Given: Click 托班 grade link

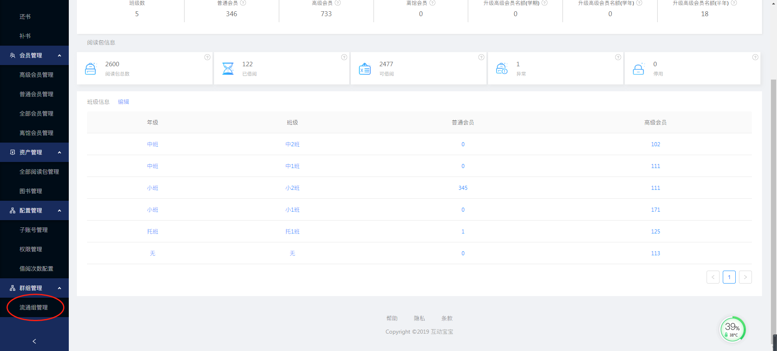Looking at the screenshot, I should [153, 231].
